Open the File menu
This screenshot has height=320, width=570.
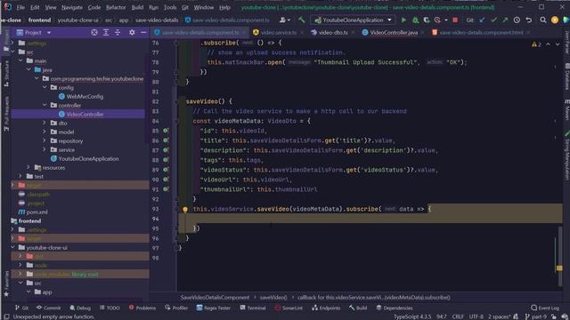coord(20,7)
